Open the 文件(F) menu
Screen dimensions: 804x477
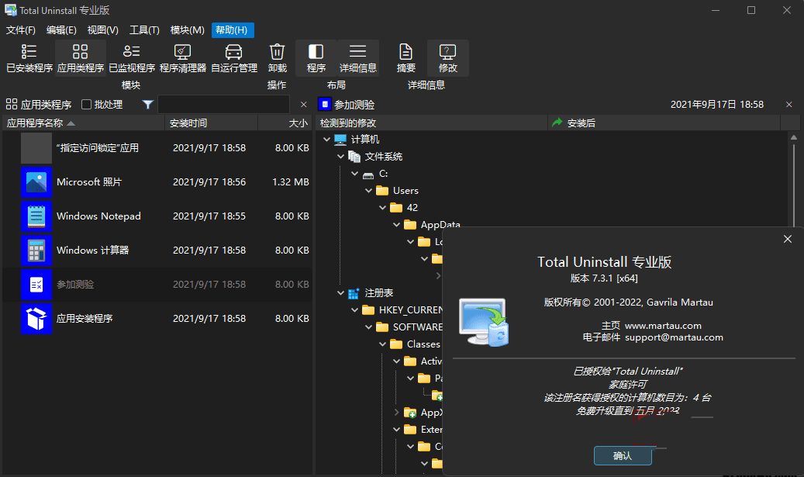(x=21, y=30)
